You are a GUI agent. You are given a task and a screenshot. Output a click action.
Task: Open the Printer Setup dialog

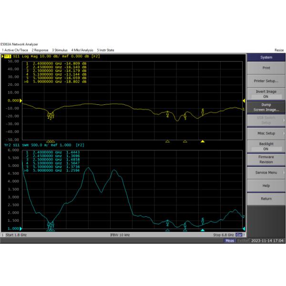[x=266, y=81]
